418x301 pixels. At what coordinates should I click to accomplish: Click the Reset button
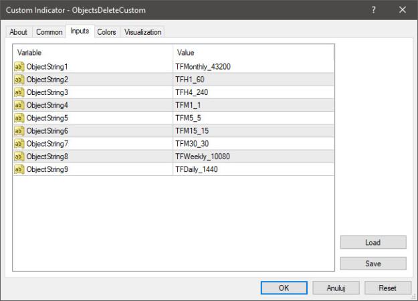pyautogui.click(x=388, y=288)
